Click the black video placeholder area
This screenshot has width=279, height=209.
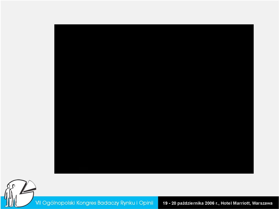[154, 99]
